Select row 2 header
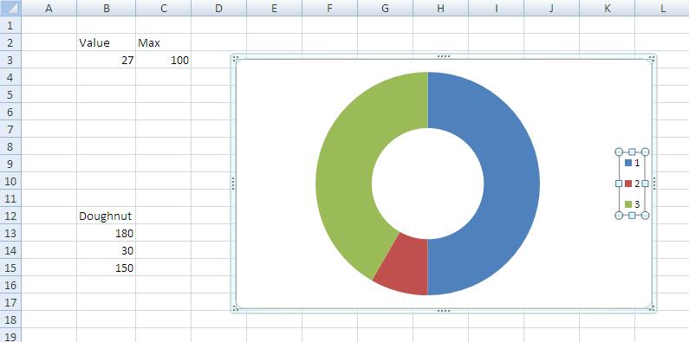The width and height of the screenshot is (689, 342). click(10, 42)
